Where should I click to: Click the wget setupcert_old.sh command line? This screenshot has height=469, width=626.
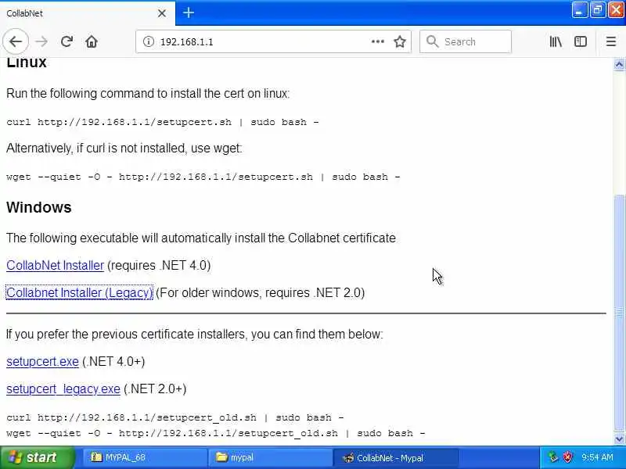[216, 433]
